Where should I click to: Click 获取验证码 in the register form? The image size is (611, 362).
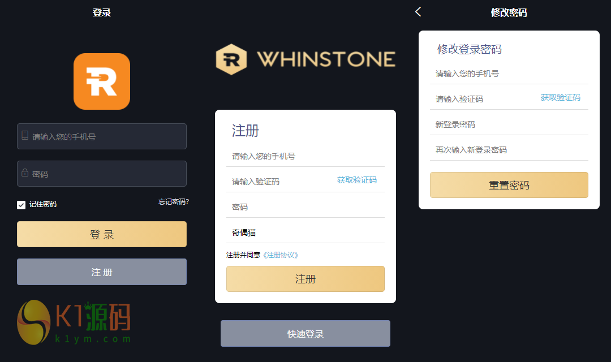click(357, 180)
